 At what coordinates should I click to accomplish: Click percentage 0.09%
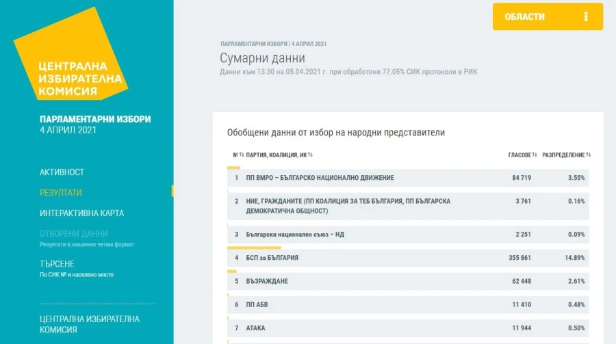(x=576, y=235)
